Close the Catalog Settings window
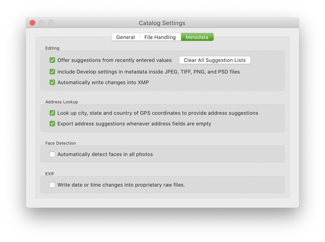325x242 pixels. (x=33, y=23)
